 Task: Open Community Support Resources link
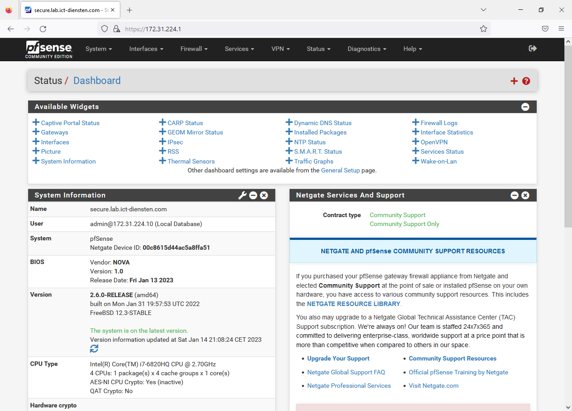453,359
